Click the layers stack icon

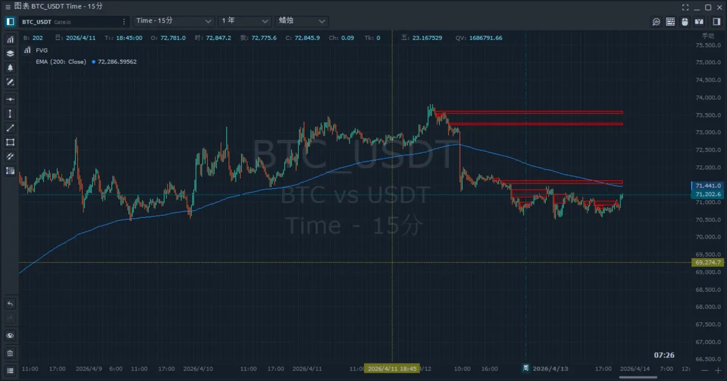click(10, 54)
